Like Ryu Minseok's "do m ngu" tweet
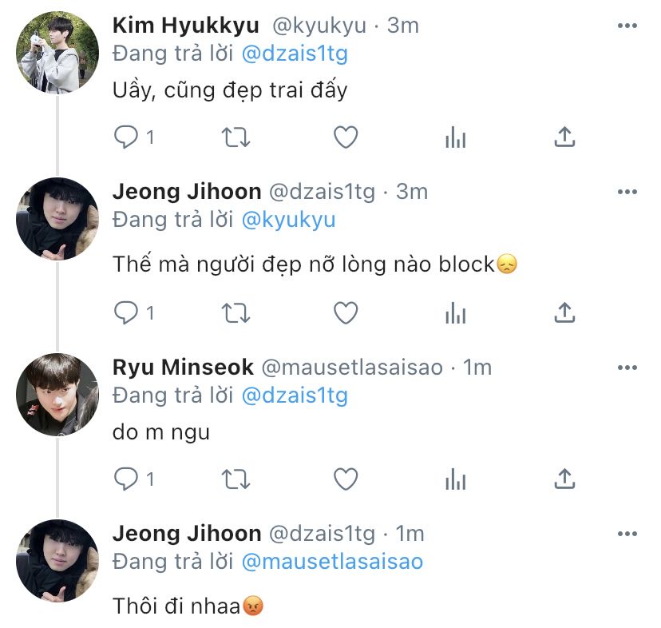This screenshot has width=661, height=628. tap(345, 479)
